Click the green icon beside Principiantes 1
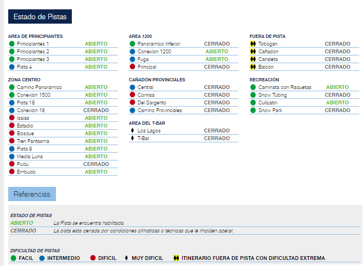The image size is (363, 266). tap(12, 43)
